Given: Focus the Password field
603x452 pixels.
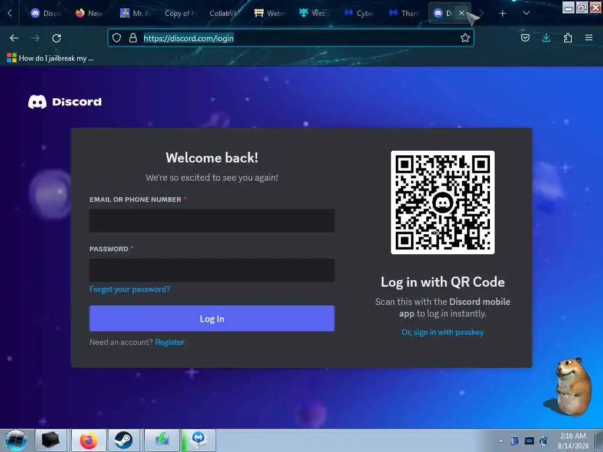Looking at the screenshot, I should 212,270.
